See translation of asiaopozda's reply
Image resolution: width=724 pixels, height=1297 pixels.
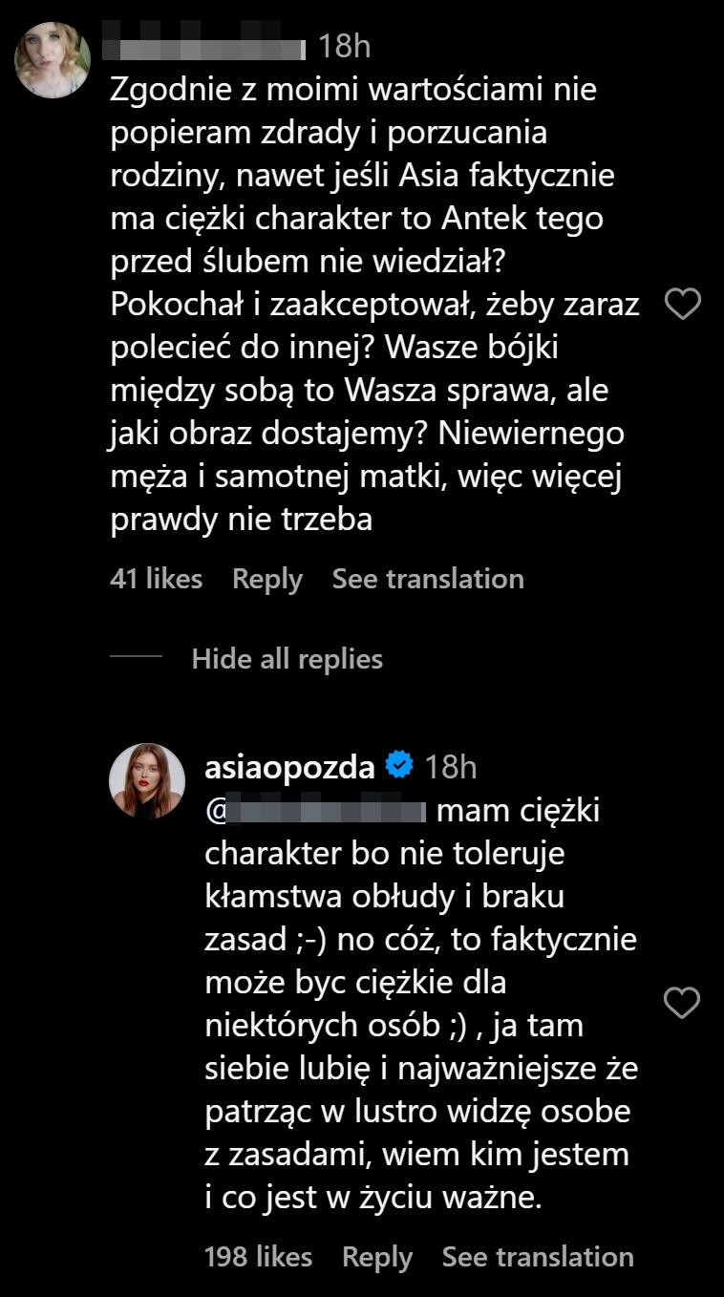538,1258
